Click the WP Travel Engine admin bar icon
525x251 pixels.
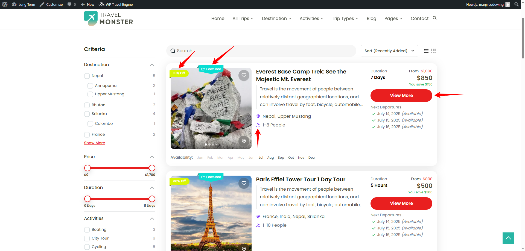click(101, 4)
